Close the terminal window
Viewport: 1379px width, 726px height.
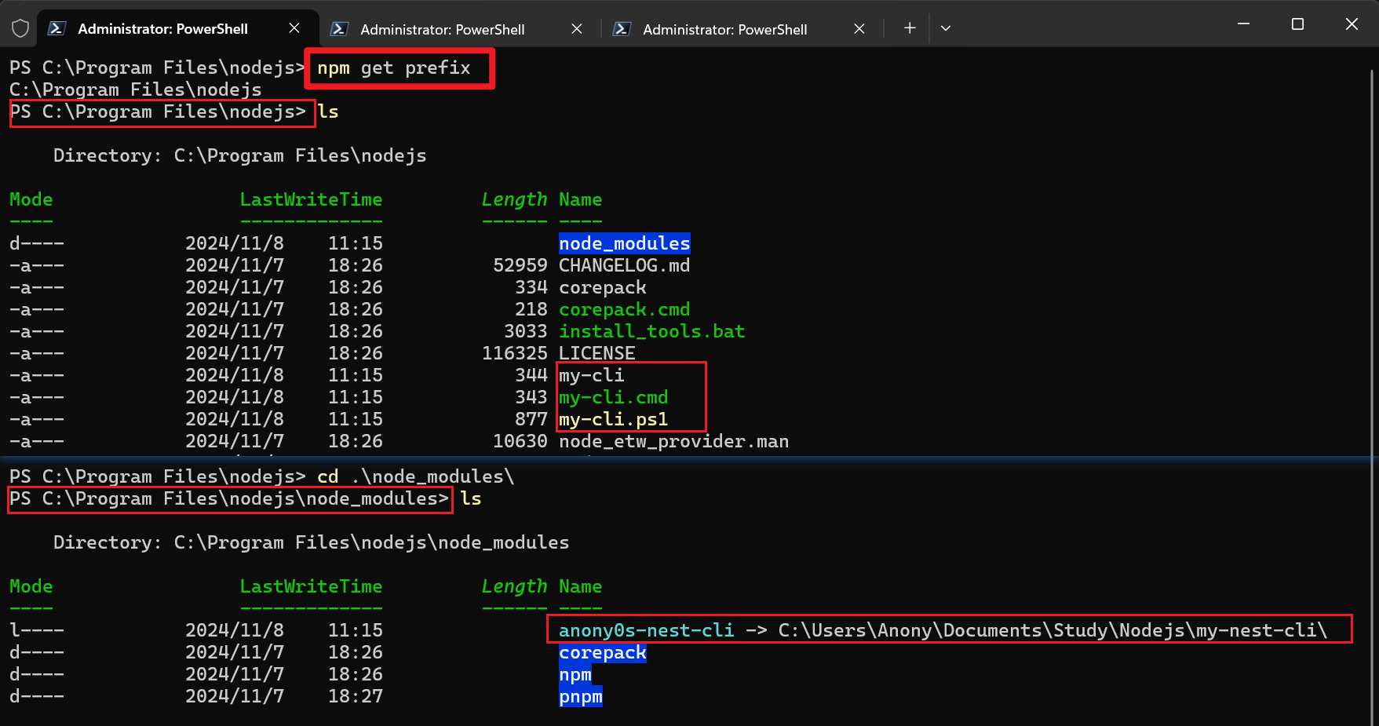point(1352,24)
